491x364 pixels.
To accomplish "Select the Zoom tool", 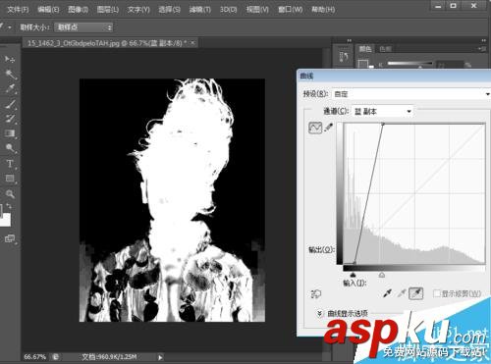I will [10, 194].
